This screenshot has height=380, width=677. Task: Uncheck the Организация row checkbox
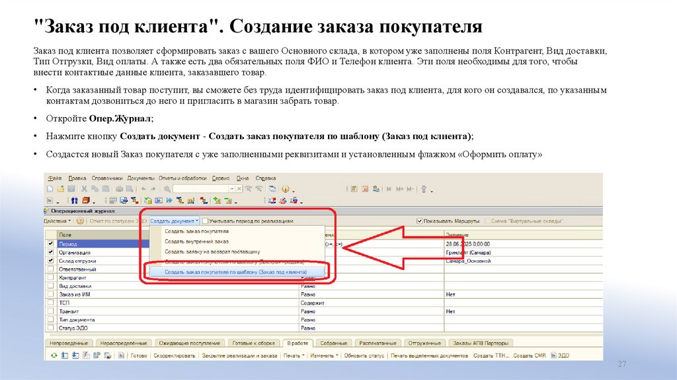click(x=50, y=252)
